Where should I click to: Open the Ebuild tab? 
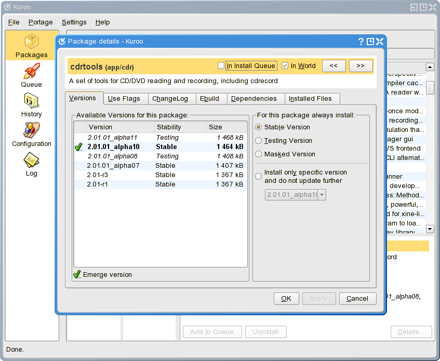tap(211, 99)
